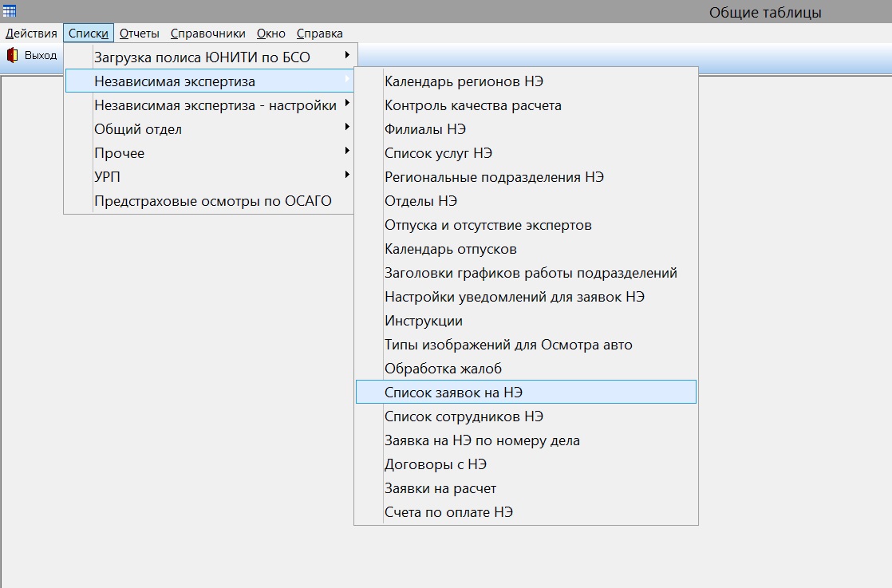The image size is (892, 588).
Task: Open the Справка menu
Action: coord(320,34)
